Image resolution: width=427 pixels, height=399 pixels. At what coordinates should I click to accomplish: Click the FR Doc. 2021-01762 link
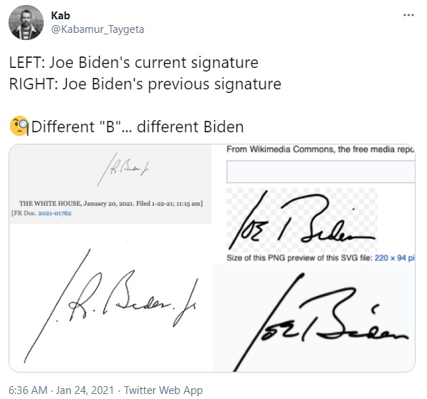[x=54, y=213]
